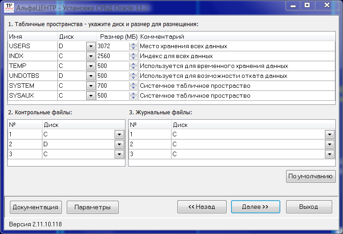Decrease UNDOTBS size with down spinner arrow
Image resolution: width=343 pixels, height=234 pixels.
coord(133,78)
